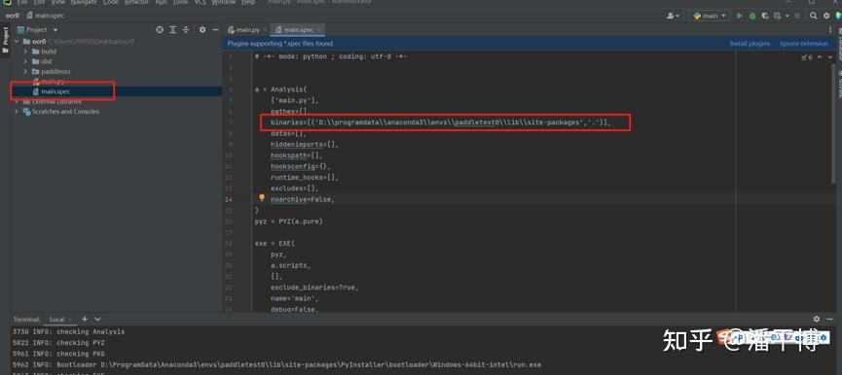
Task: Click code line 'hiddenimports=[],'
Action: point(305,144)
